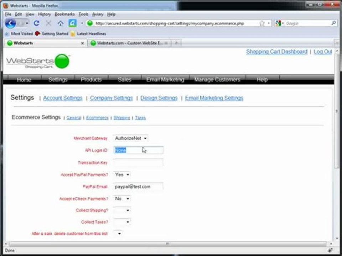
Task: Click the green site identity icon in address bar
Action: [x=90, y=23]
